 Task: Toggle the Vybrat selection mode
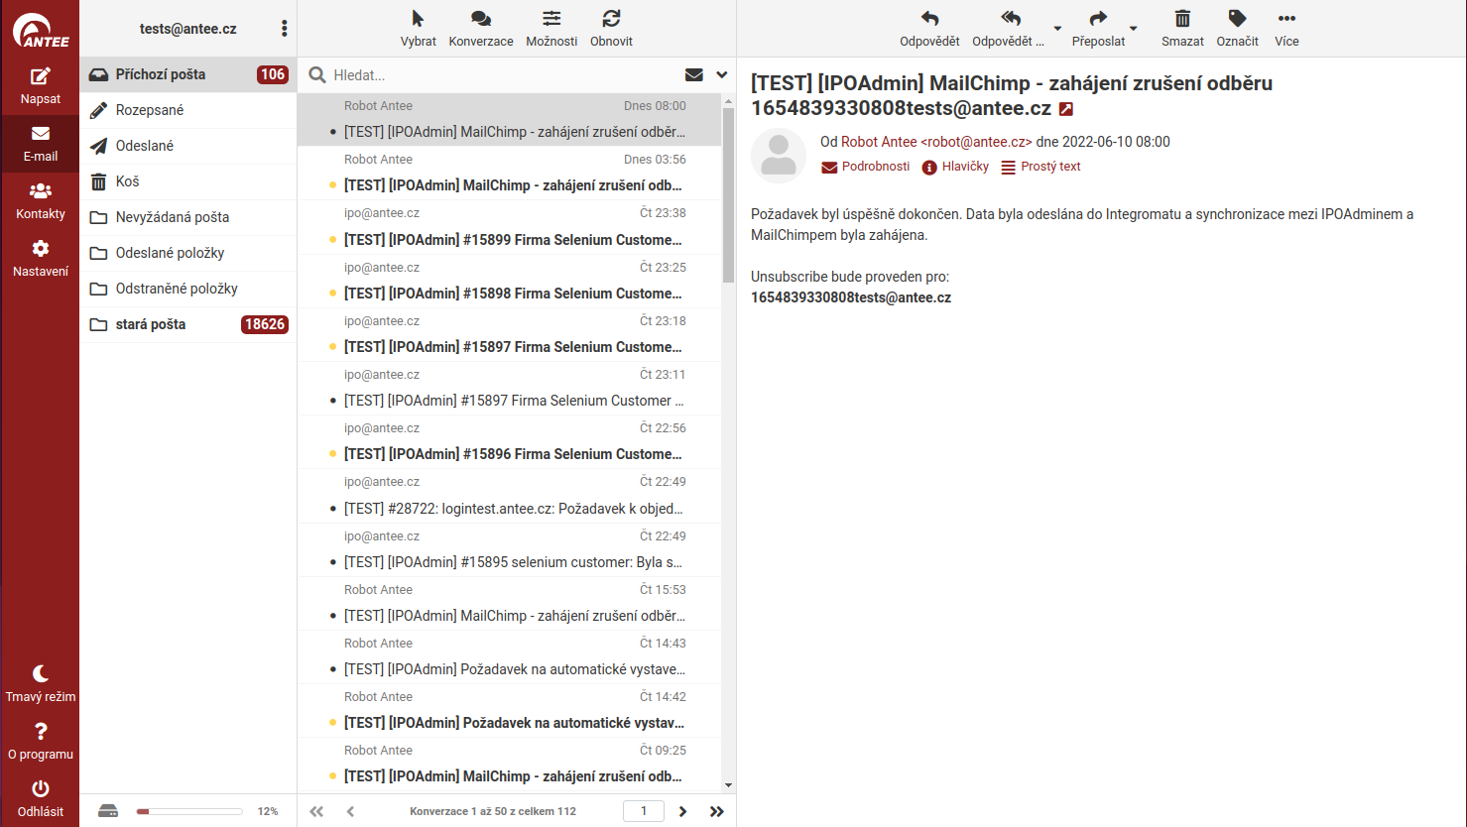[418, 19]
